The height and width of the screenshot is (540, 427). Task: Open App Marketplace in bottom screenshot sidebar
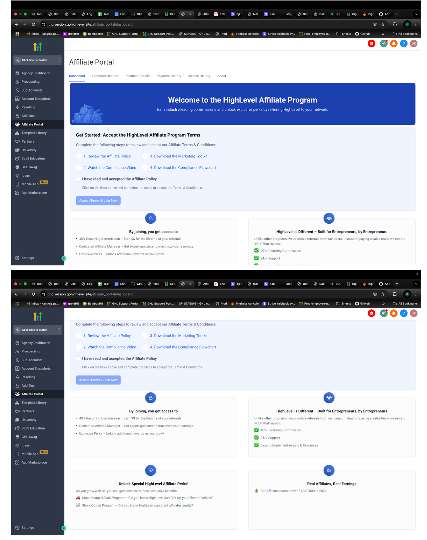[34, 462]
